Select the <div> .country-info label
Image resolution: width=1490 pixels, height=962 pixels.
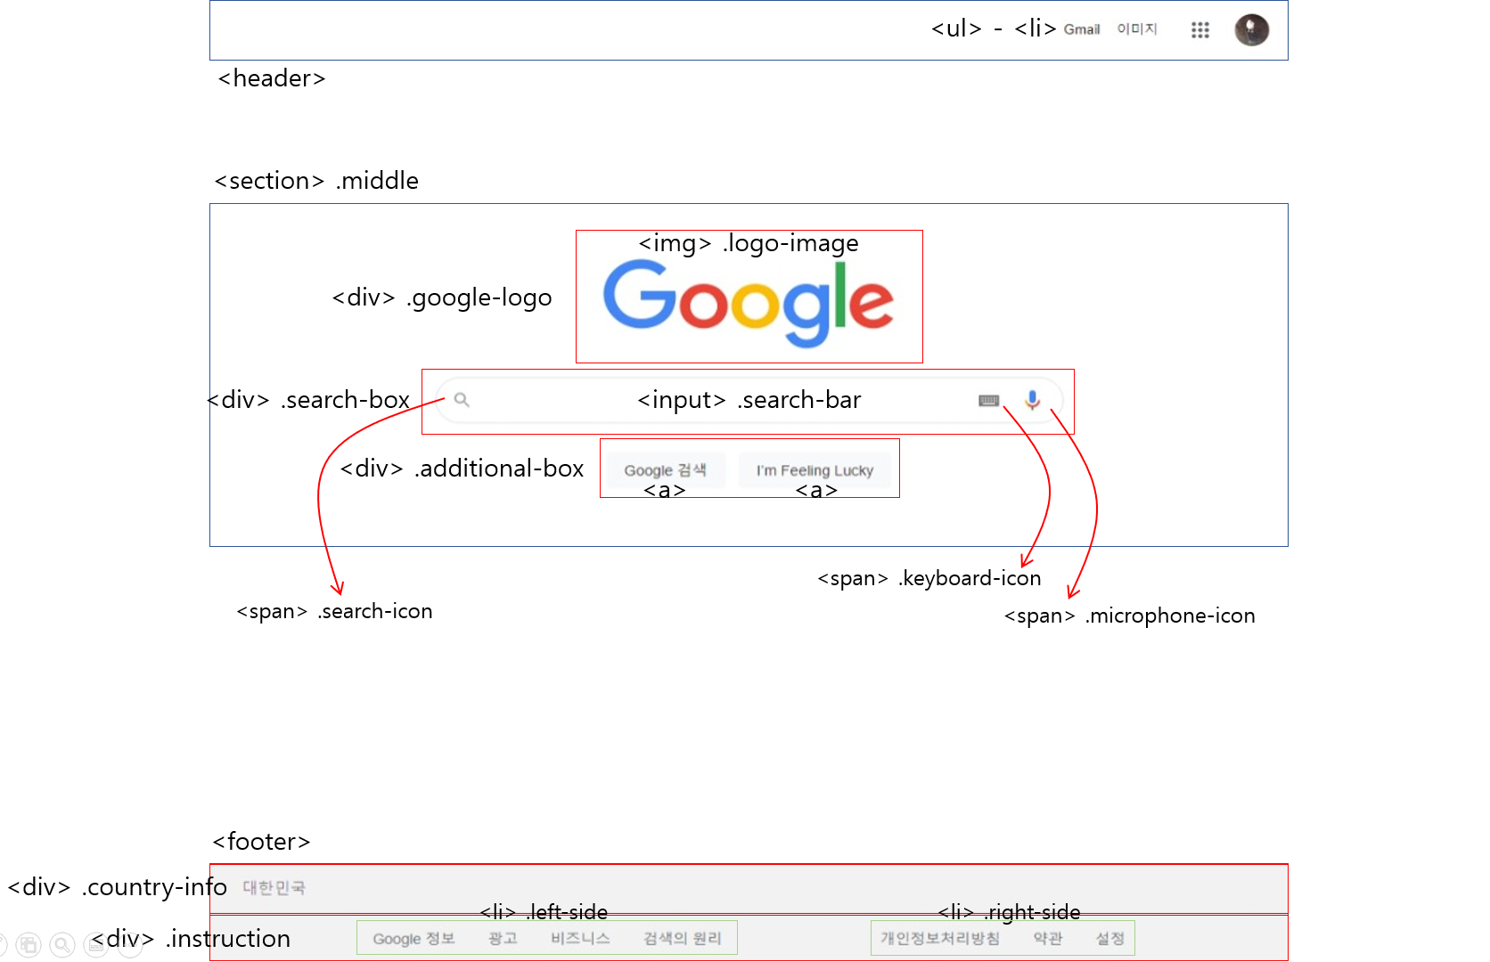point(117,887)
